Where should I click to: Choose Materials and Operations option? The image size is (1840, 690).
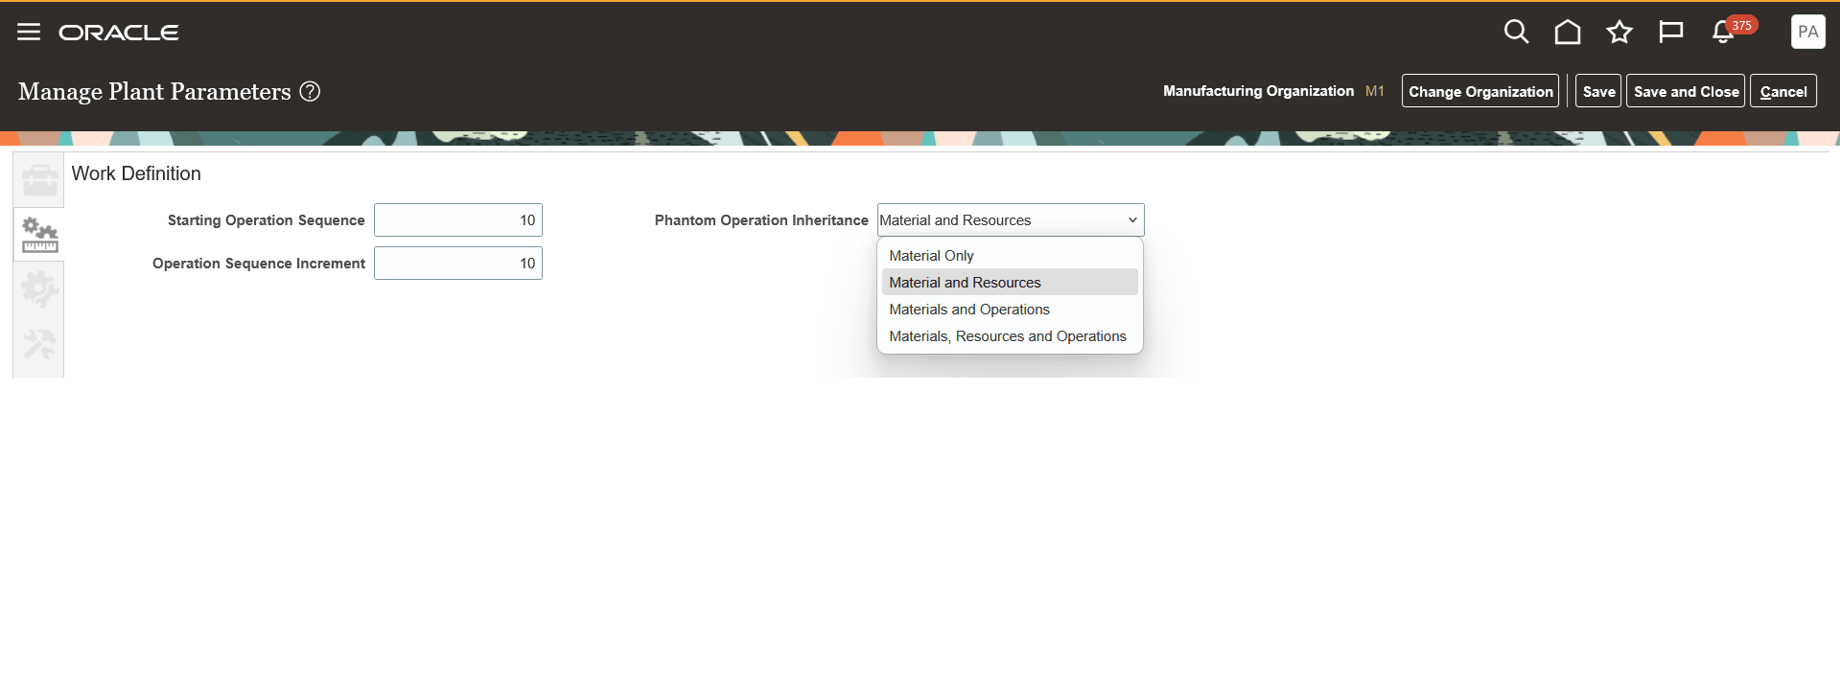pos(1010,310)
